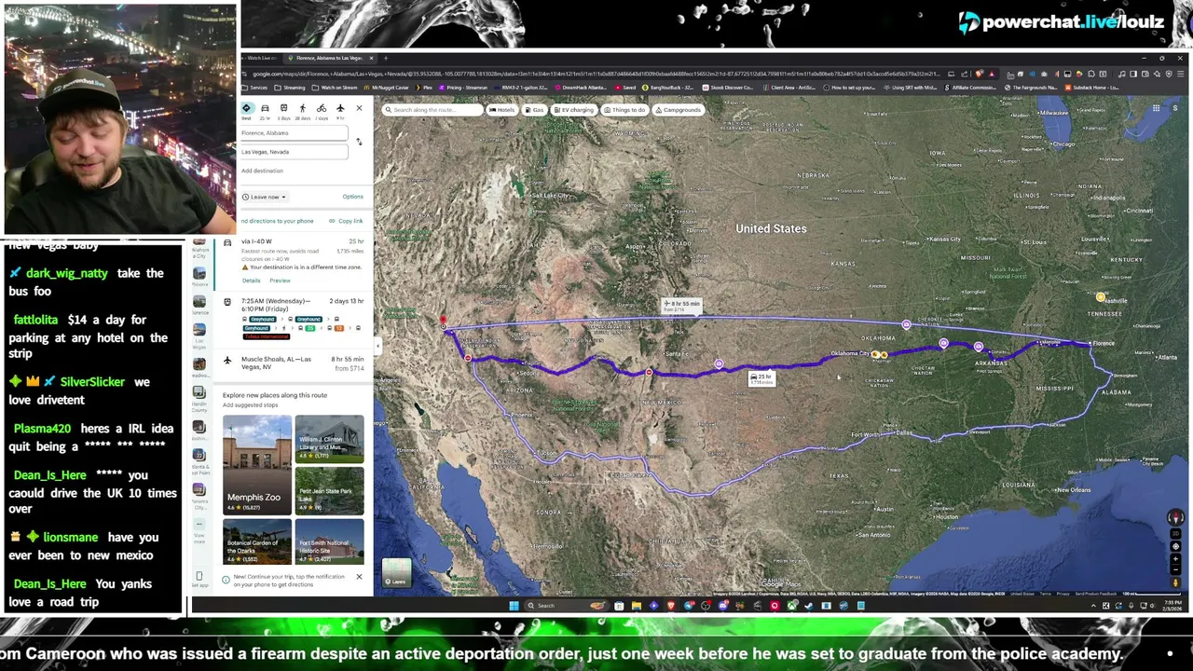Open the William J. Clinton Library card
The image size is (1193, 671).
[329, 439]
